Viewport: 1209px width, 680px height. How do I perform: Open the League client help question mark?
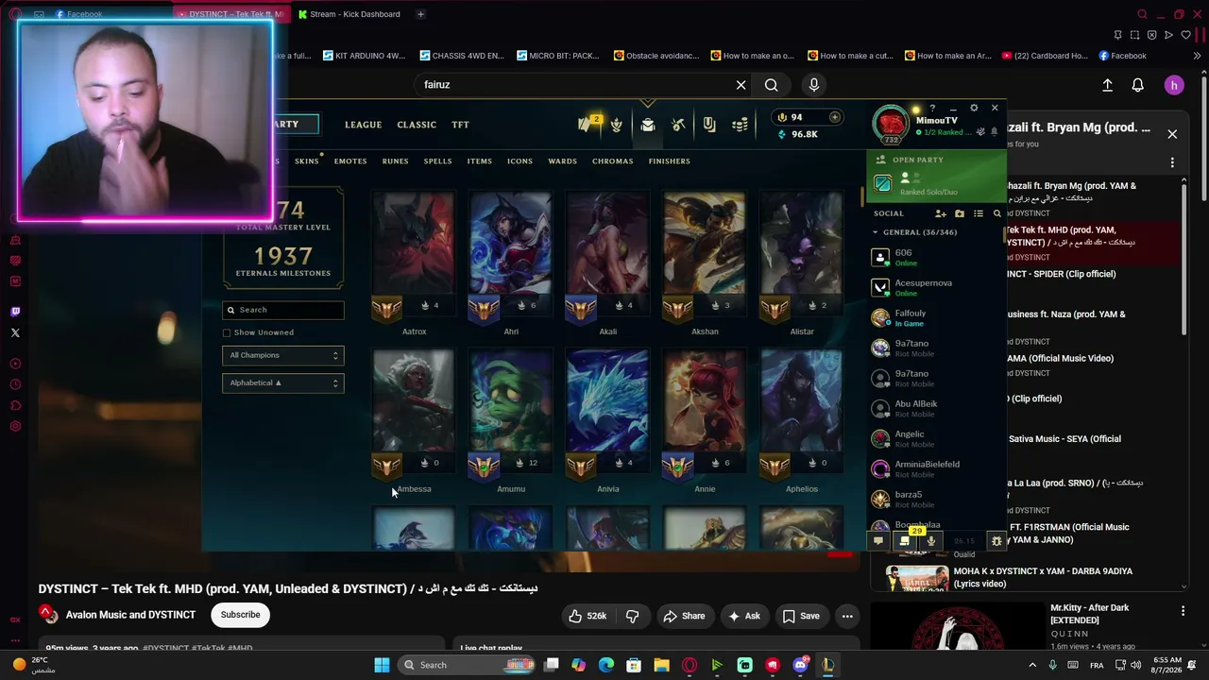pos(932,108)
